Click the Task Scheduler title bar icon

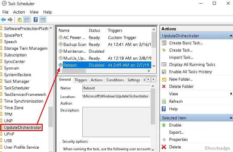click(x=4, y=3)
